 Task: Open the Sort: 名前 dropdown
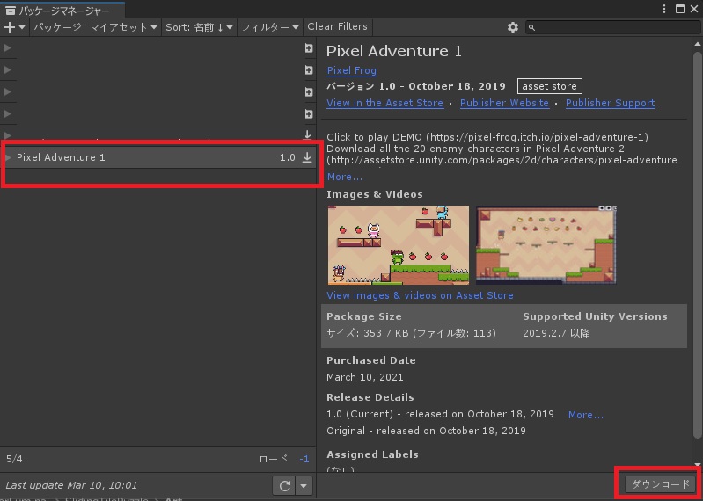tap(199, 27)
